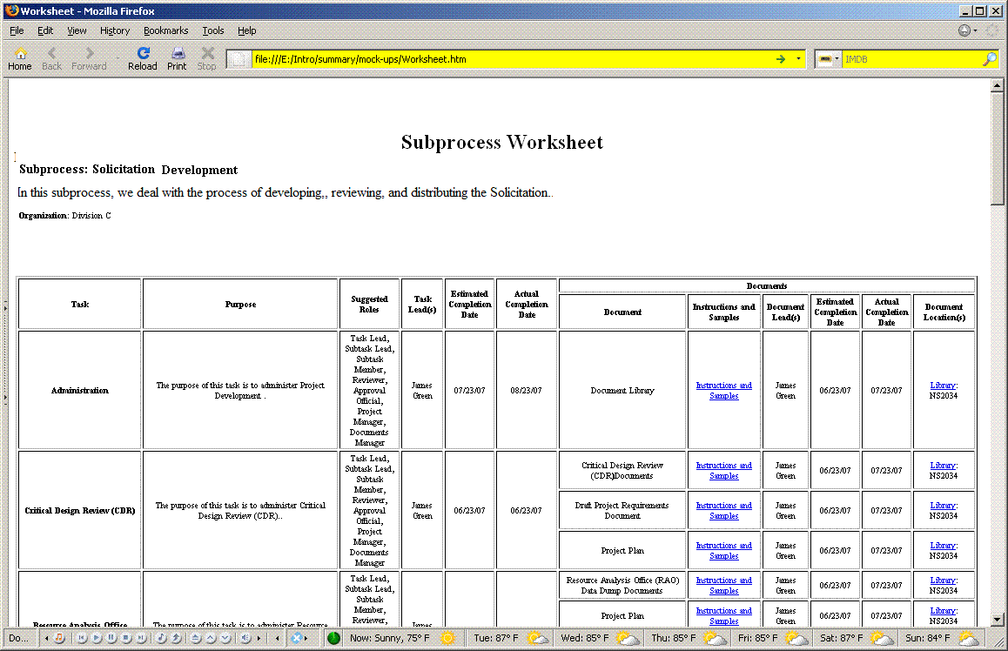
Task: Click the IMDB search input field
Action: pyautogui.click(x=911, y=59)
